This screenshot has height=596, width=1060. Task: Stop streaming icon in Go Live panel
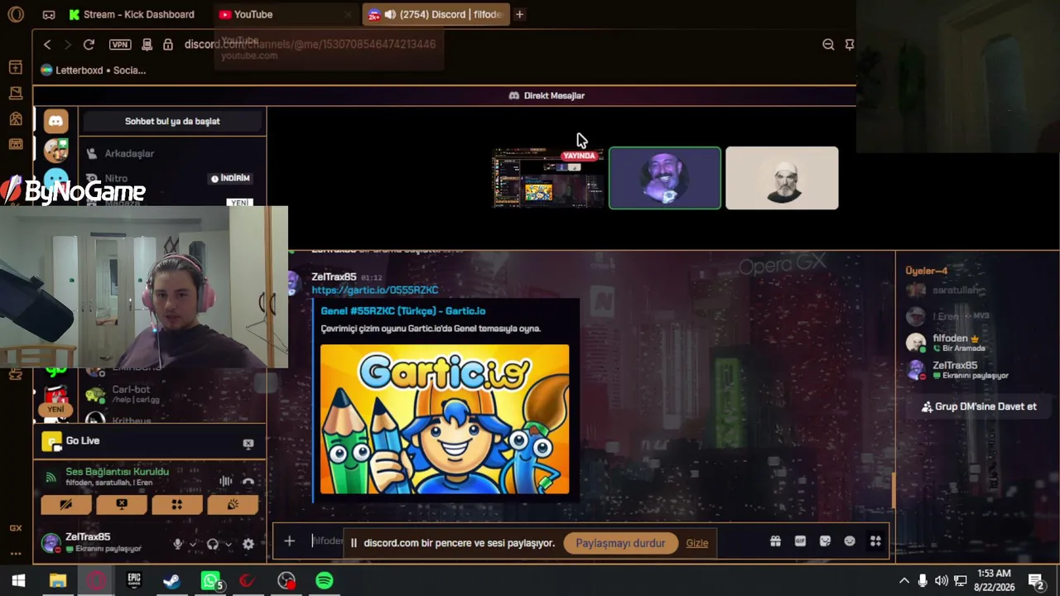248,444
